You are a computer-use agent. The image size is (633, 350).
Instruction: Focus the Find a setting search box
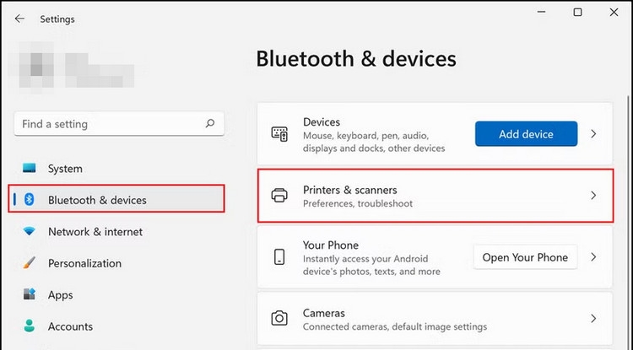(x=110, y=124)
